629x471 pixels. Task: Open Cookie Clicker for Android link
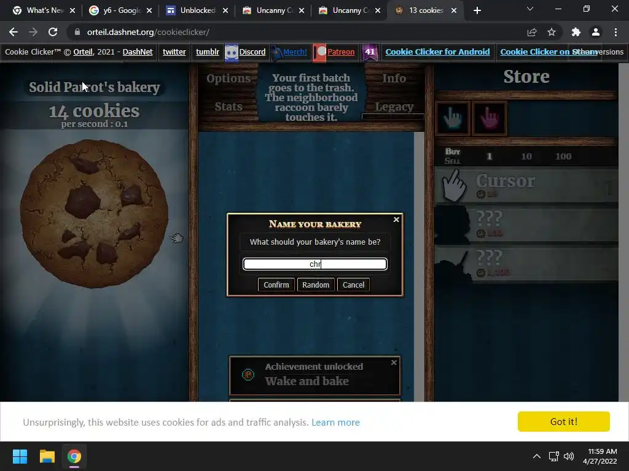point(437,52)
